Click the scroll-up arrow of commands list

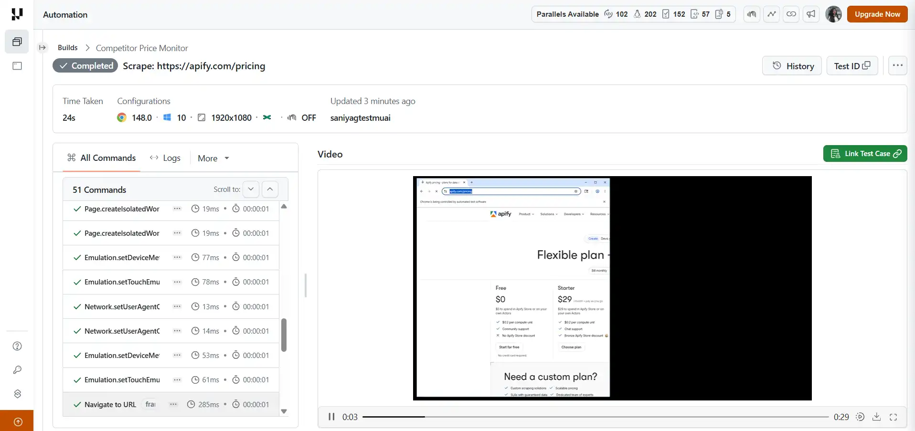[x=284, y=207]
